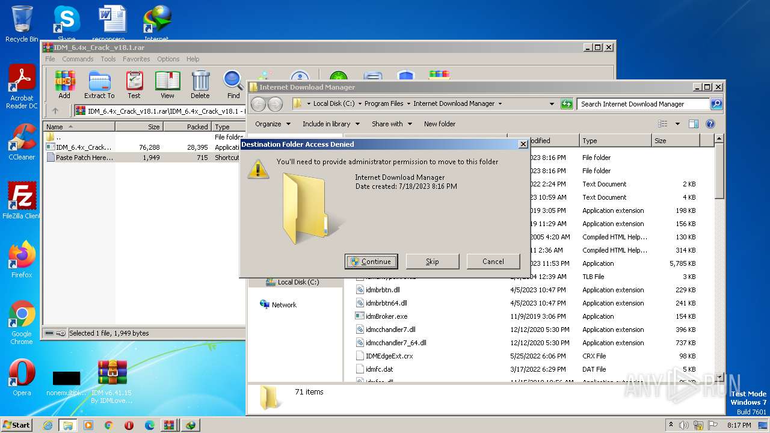Click the Windows Start button
The image size is (770, 433).
[16, 425]
